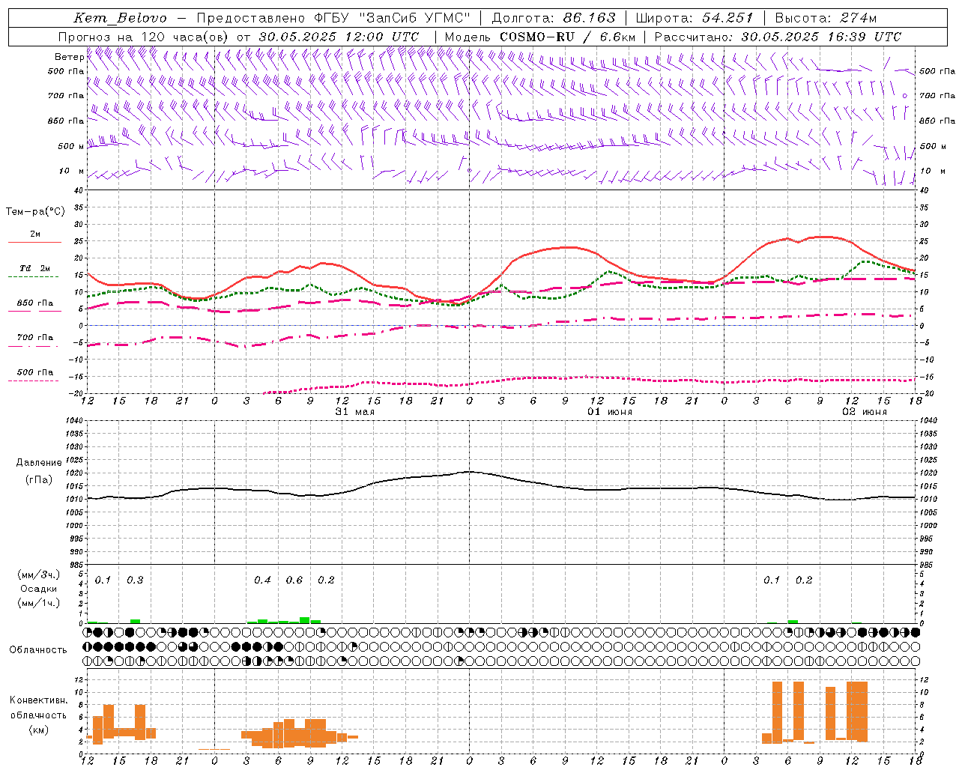Select the provider text ФГБУ "ЗапСиб УГМС"

(394, 18)
